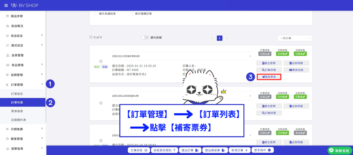The image size is (353, 155).
Task: Click the house icon beside 商店概況
Action: click(x=7, y=26)
